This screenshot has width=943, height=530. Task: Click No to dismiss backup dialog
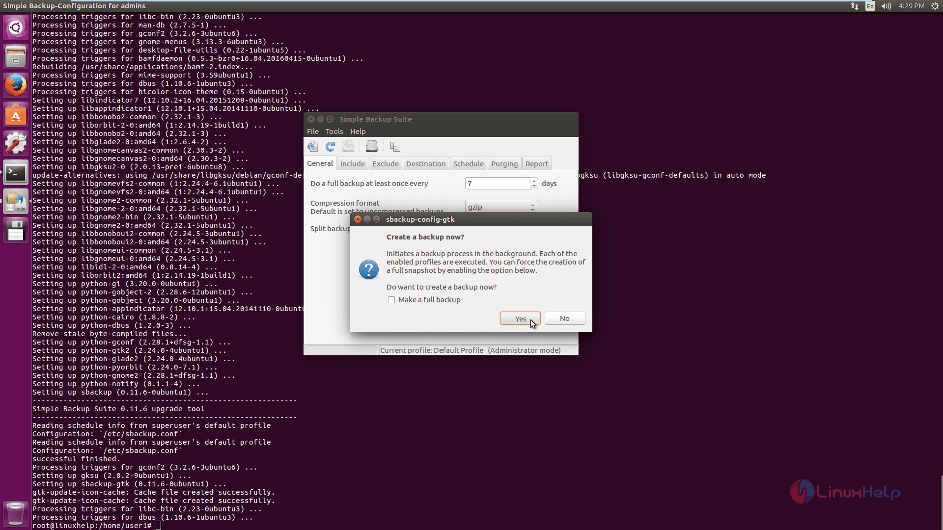click(x=564, y=318)
